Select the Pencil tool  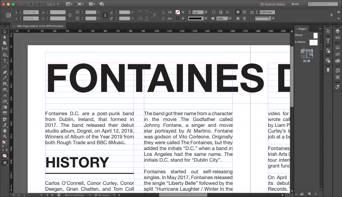[x=5, y=78]
